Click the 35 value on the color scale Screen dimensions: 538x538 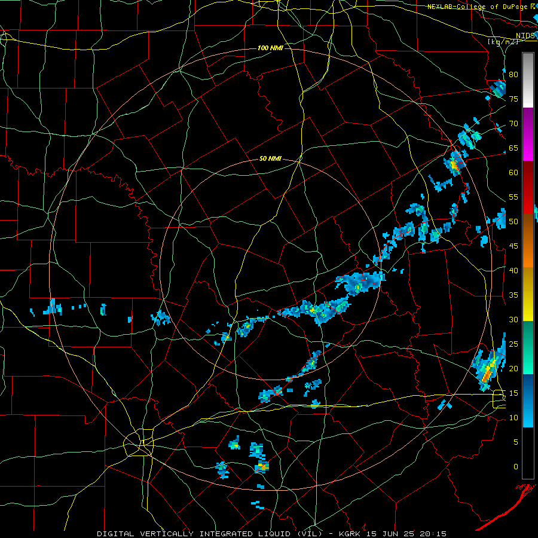(513, 295)
